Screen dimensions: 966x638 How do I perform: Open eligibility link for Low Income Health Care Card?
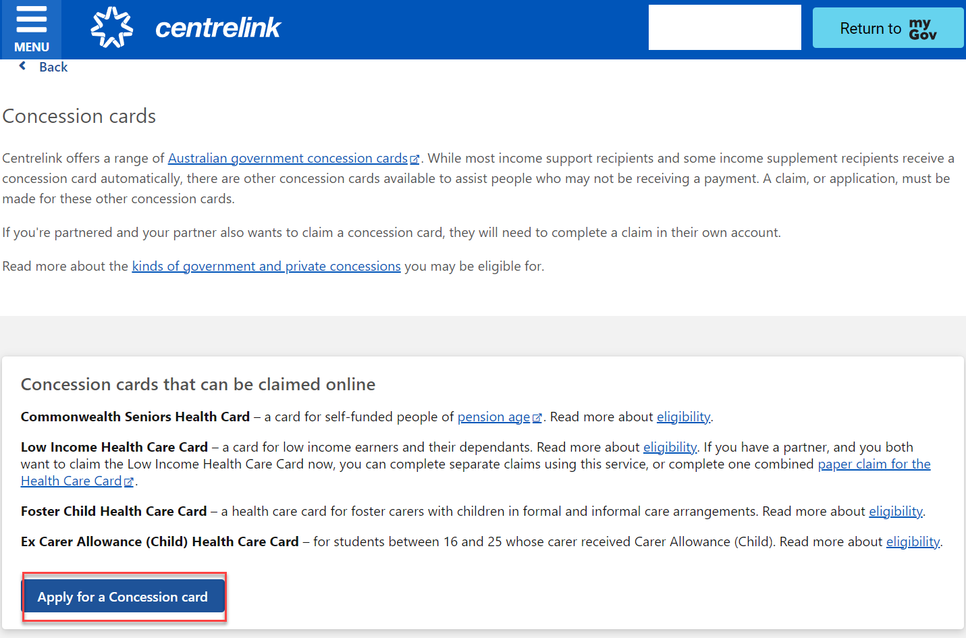tap(670, 447)
